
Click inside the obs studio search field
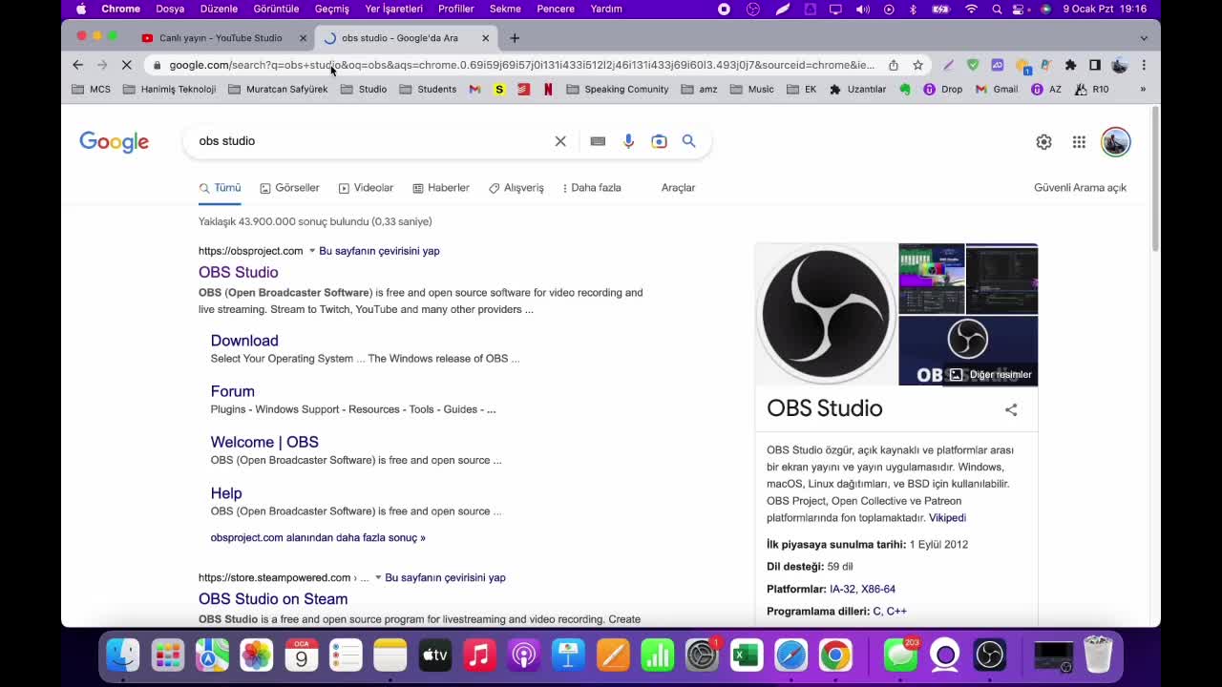[372, 141]
